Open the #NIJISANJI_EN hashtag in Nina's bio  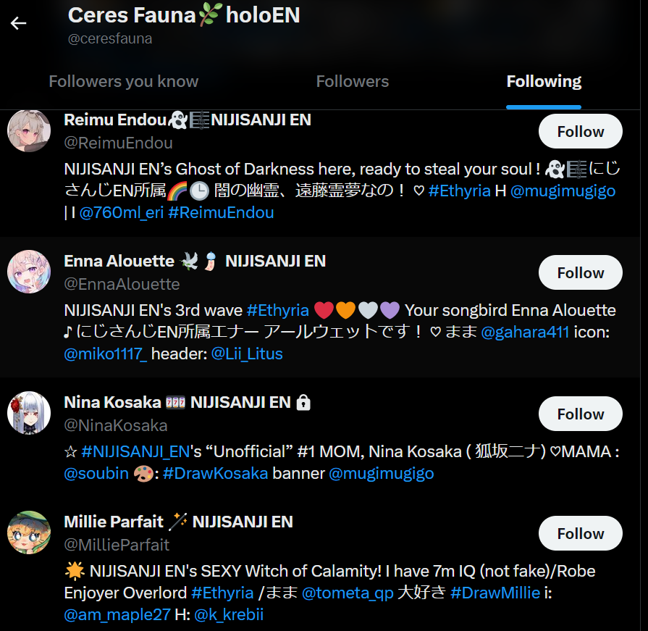pos(135,451)
